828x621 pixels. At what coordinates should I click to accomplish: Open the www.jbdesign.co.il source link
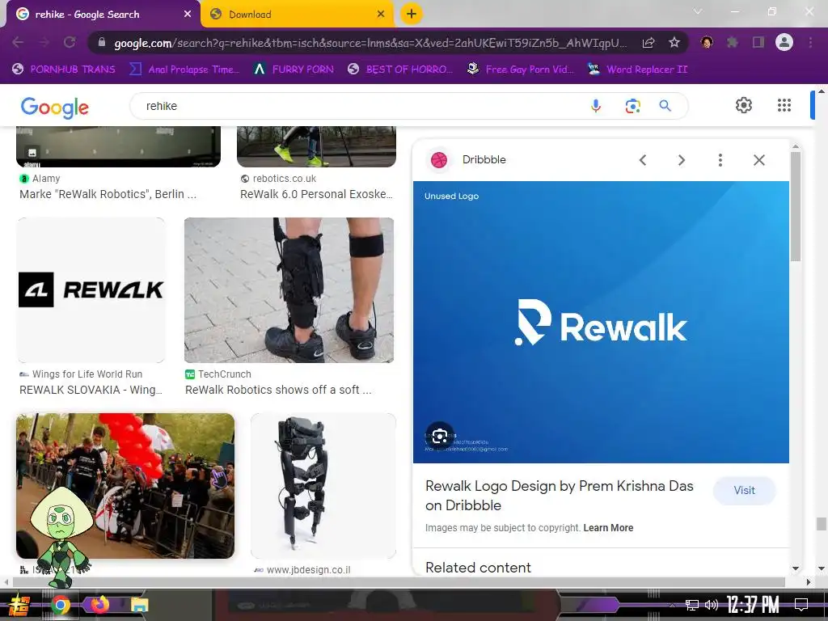[308, 570]
